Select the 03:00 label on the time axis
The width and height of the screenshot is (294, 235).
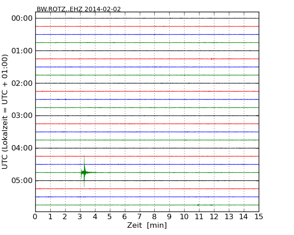(22, 116)
